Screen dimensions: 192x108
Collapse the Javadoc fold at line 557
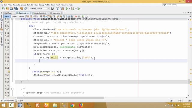[x=12, y=89]
